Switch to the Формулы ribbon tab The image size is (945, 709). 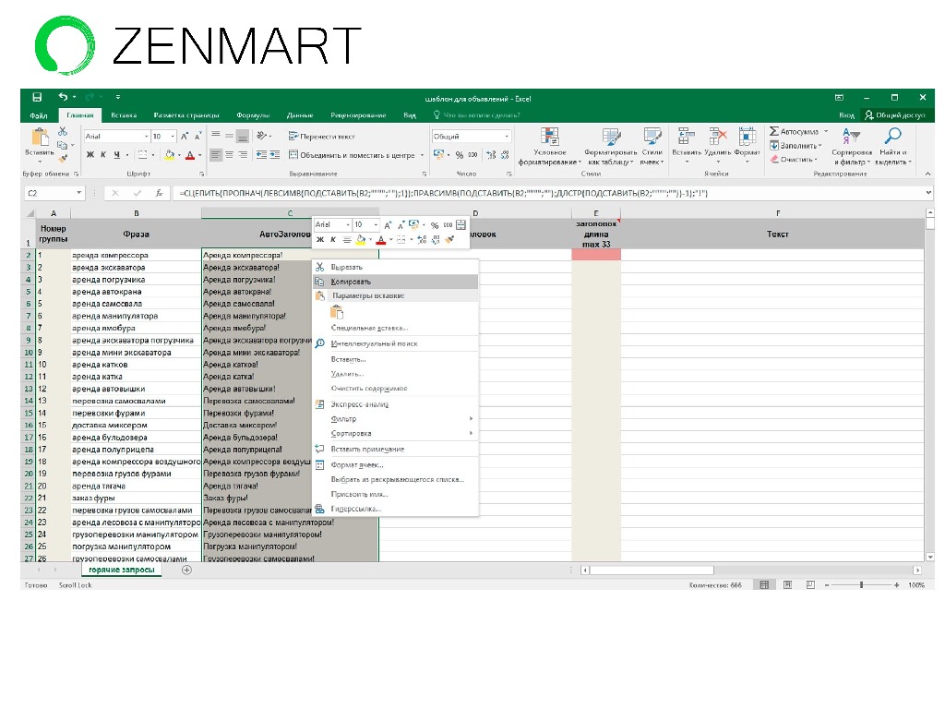[253, 115]
